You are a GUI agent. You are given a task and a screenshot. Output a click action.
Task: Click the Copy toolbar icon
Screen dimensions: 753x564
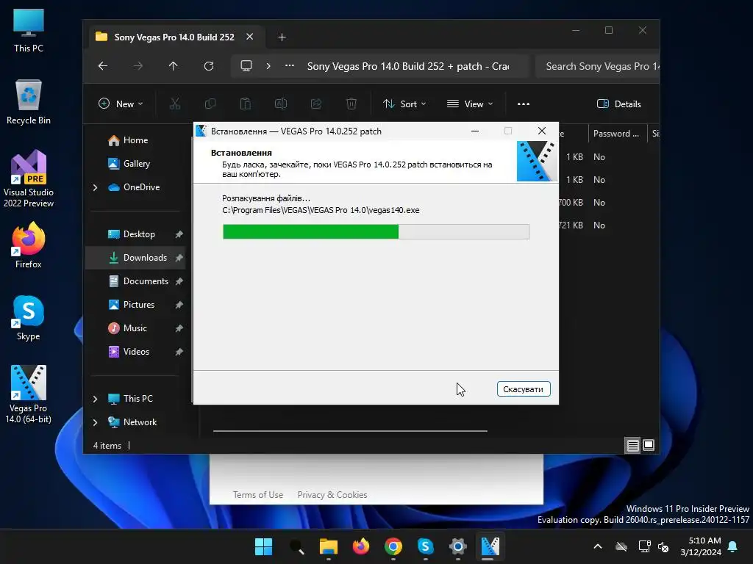click(210, 104)
